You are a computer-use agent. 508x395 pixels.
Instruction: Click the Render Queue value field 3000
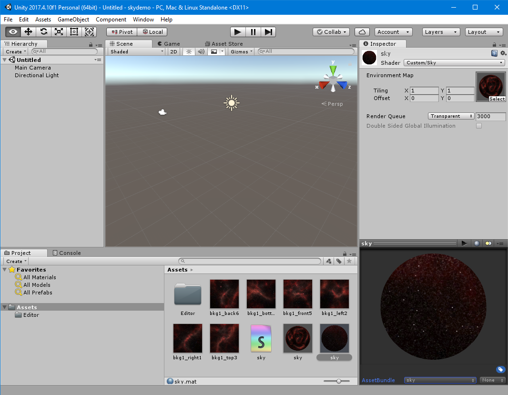click(490, 116)
